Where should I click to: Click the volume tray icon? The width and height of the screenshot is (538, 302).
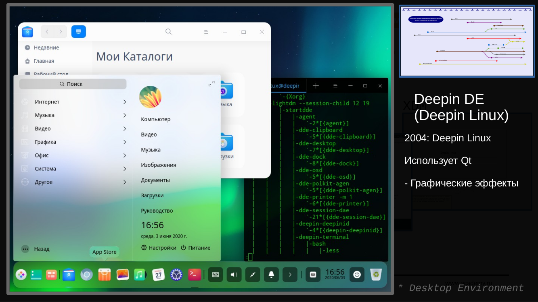click(234, 275)
